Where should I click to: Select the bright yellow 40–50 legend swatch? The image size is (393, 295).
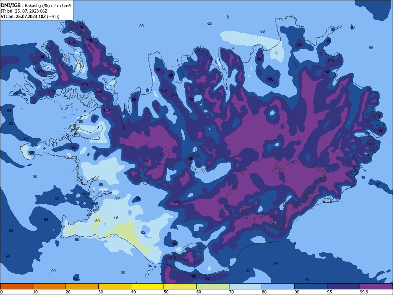[147, 286]
